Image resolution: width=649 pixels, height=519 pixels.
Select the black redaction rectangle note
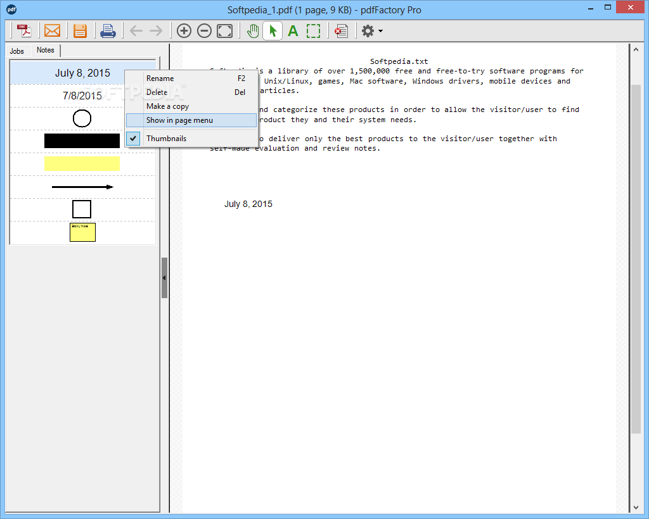pos(82,141)
